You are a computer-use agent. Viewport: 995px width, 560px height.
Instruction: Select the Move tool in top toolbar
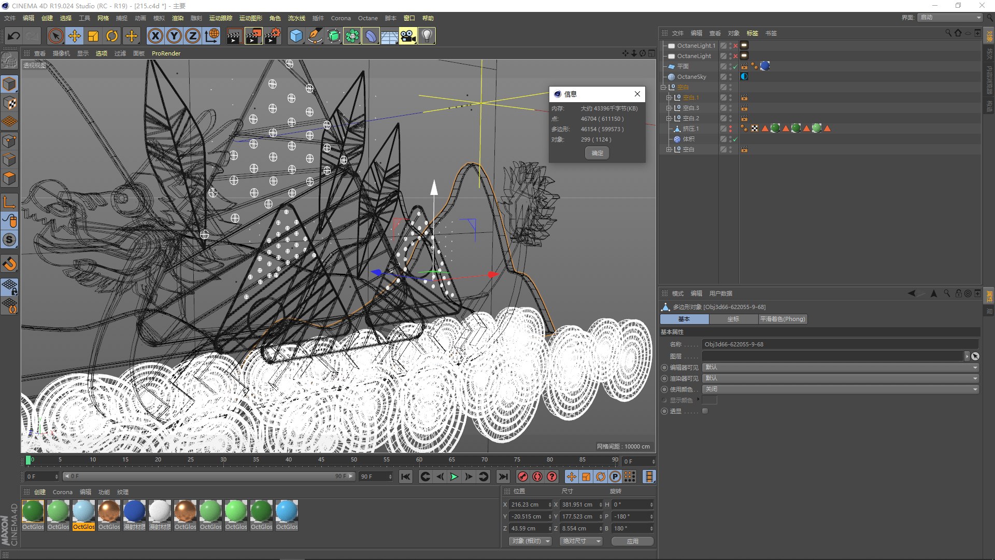pyautogui.click(x=75, y=36)
